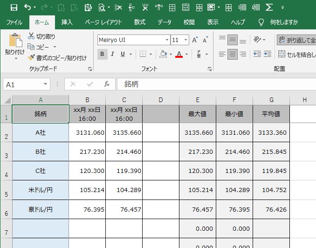
Task: Open the 挿入 (Insert) ribbon tab
Action: [67, 22]
